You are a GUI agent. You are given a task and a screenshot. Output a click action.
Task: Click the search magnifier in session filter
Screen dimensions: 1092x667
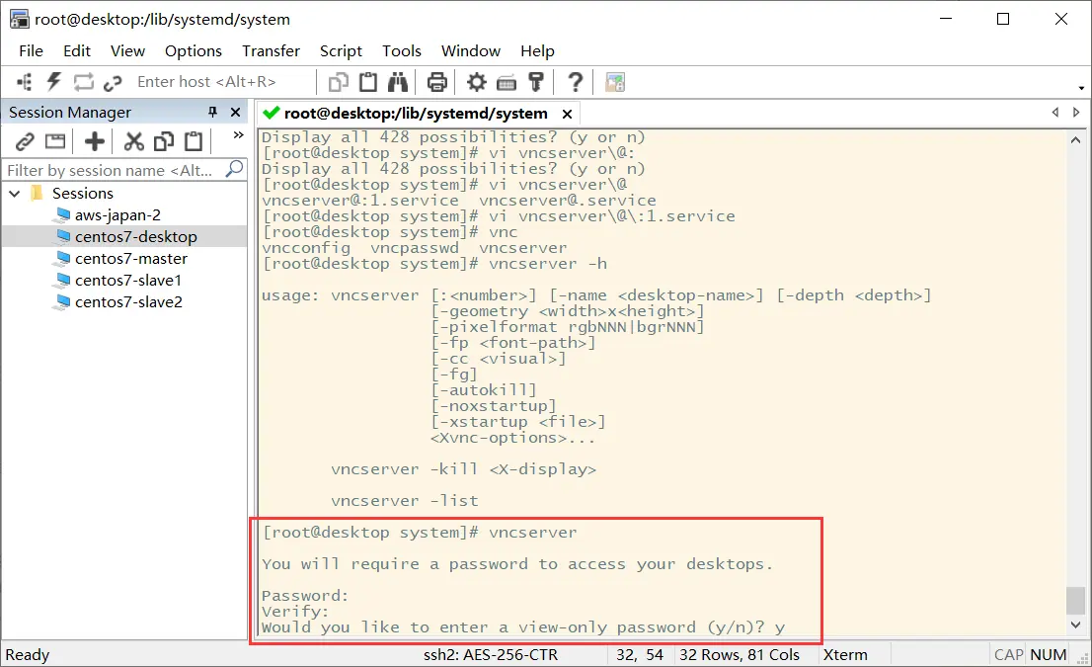click(x=235, y=169)
